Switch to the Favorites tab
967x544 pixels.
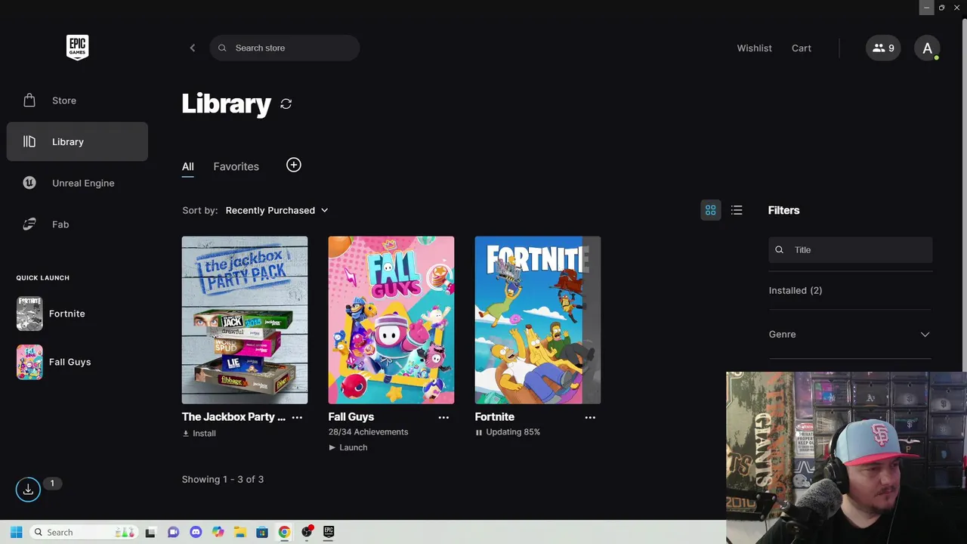tap(236, 166)
